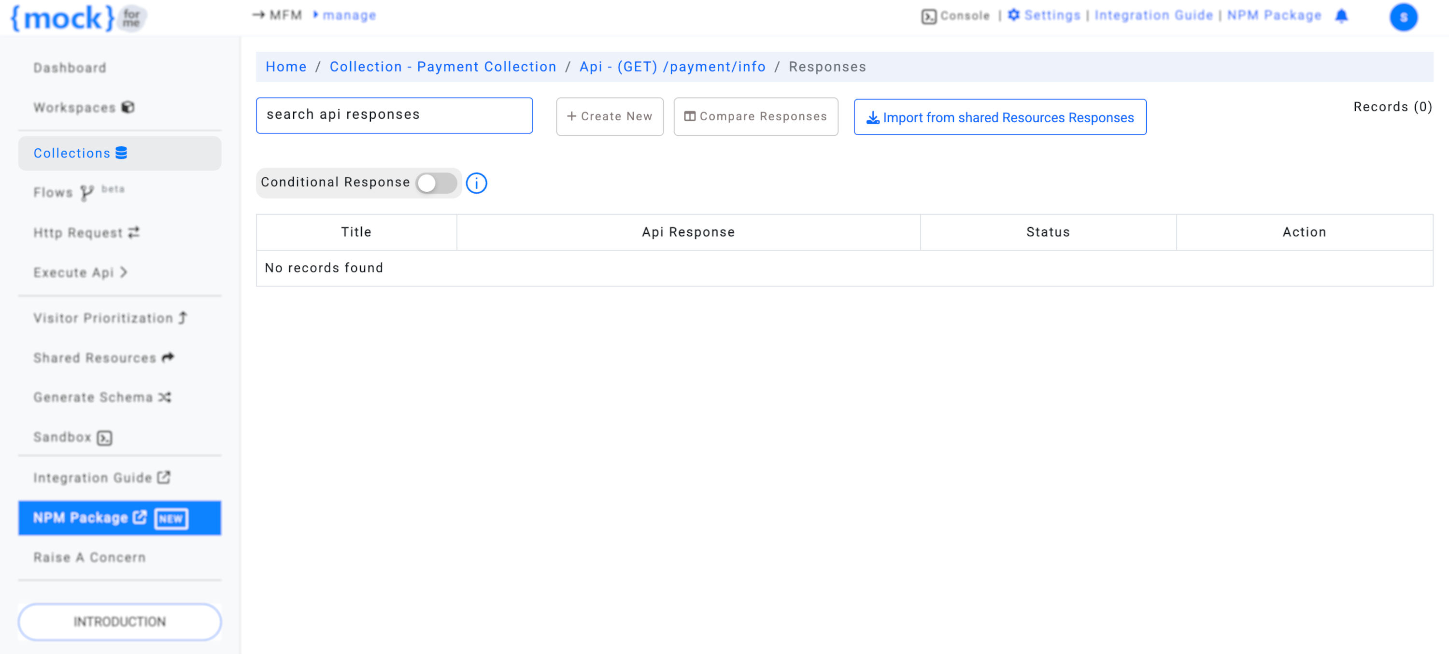Open Generate Schema in the sidebar

click(102, 397)
